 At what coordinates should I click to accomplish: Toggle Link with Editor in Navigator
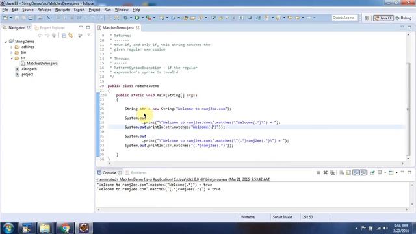[x=71, y=35]
